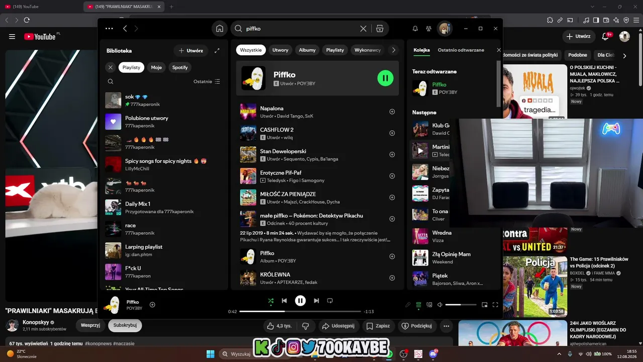This screenshot has width=643, height=362.
Task: Select the Wszystkie search filter
Action: pyautogui.click(x=251, y=50)
